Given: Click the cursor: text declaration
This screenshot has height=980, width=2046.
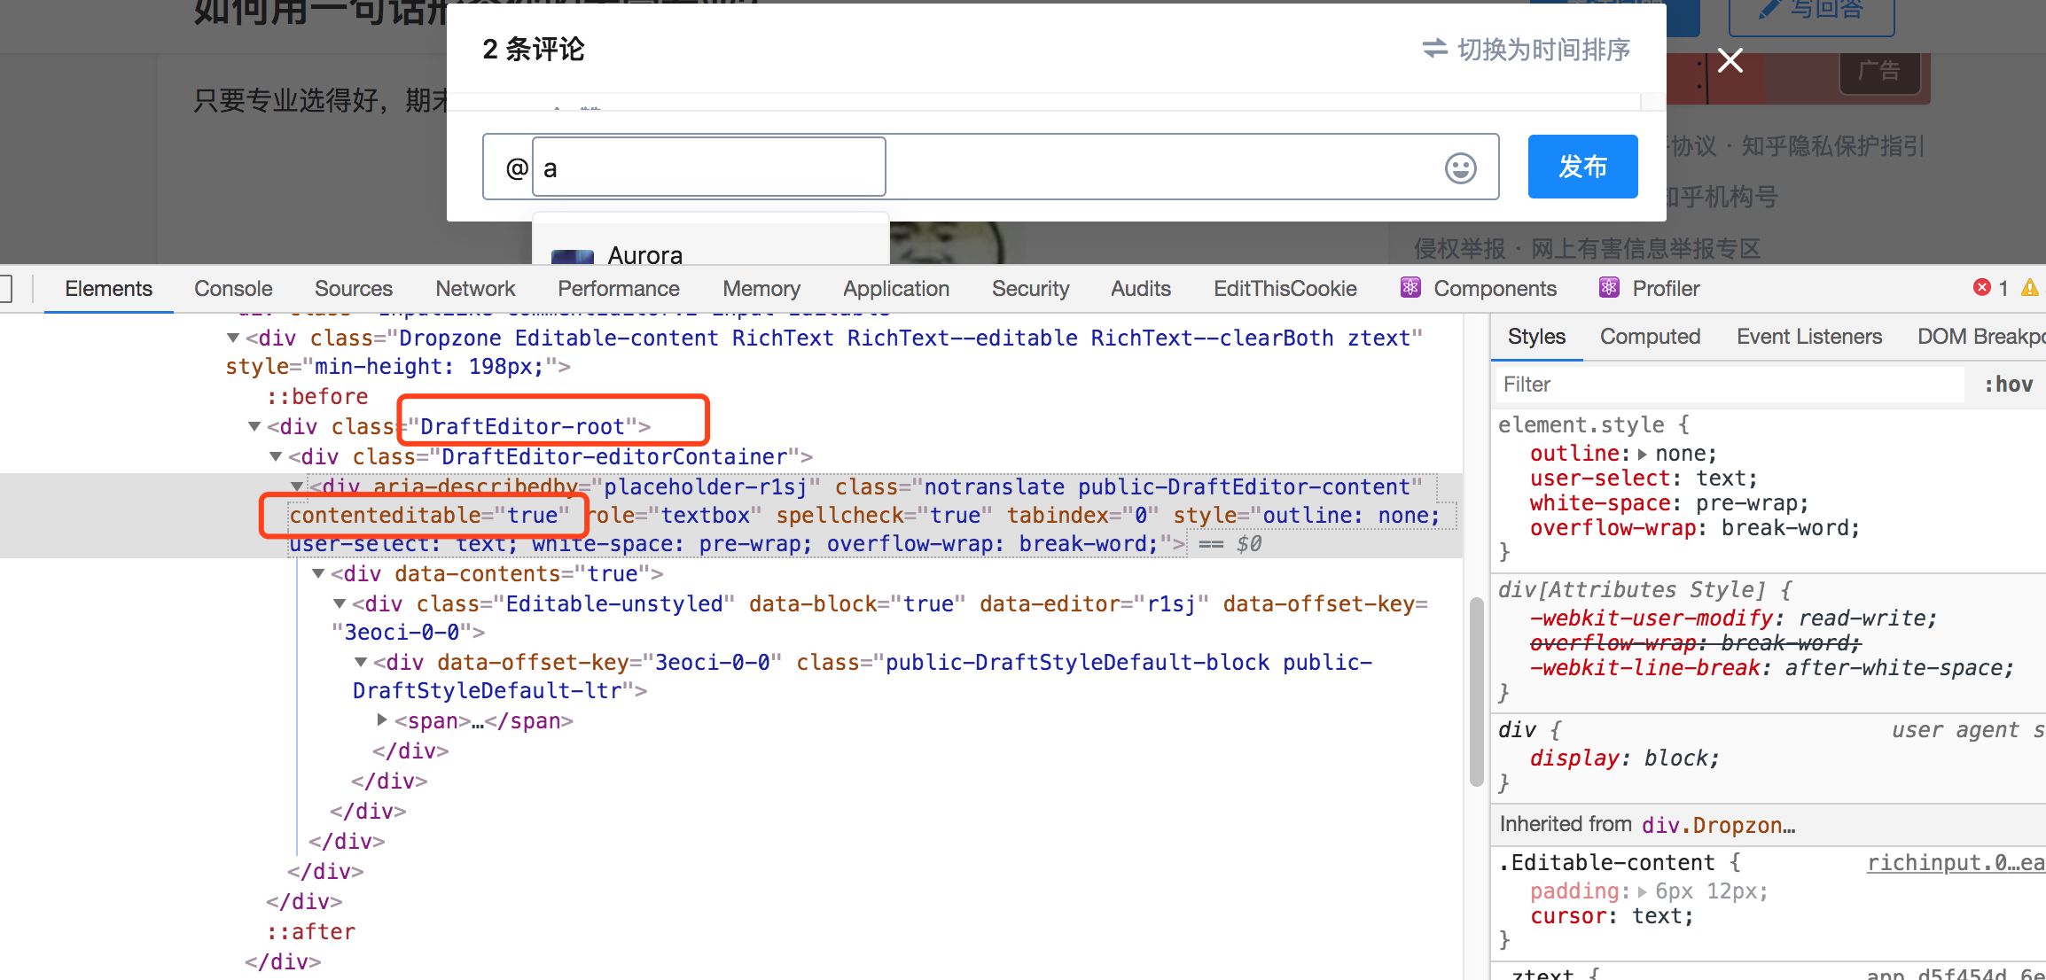Looking at the screenshot, I should tap(1612, 916).
